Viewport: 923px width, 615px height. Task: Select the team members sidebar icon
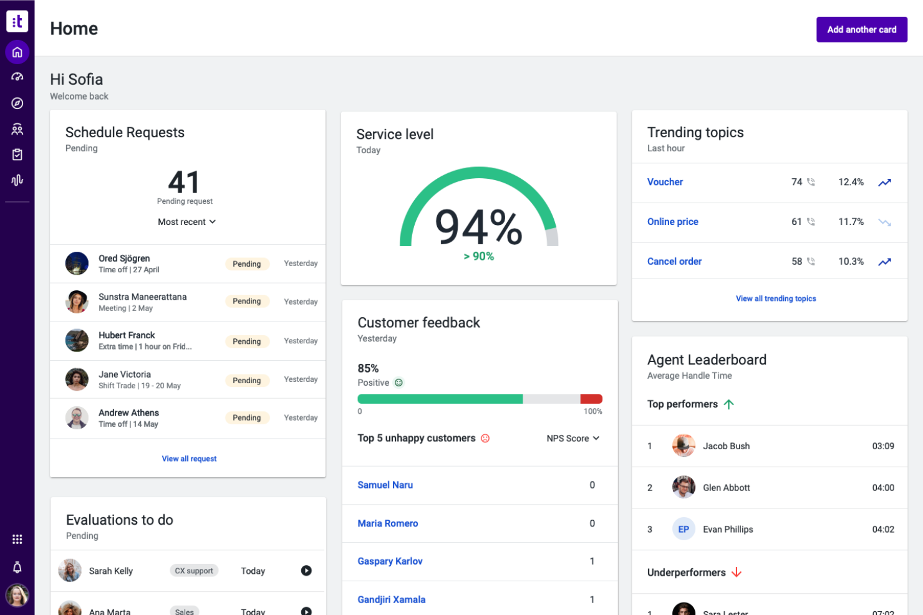(x=17, y=129)
